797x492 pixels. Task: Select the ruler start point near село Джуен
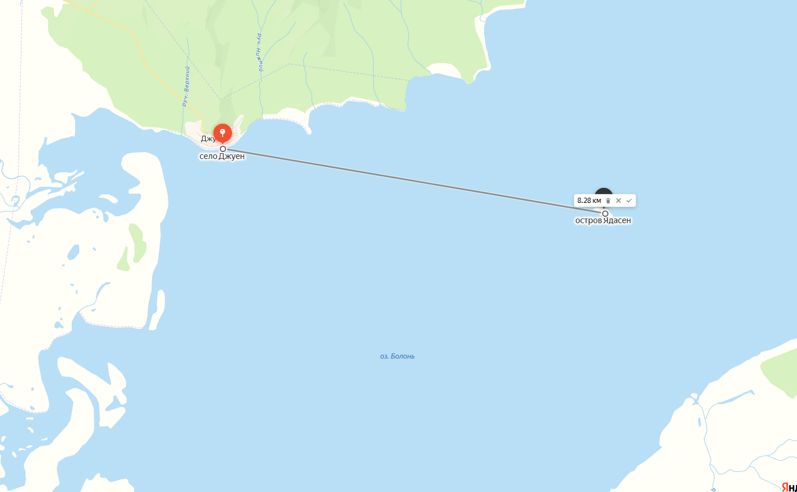(x=223, y=149)
